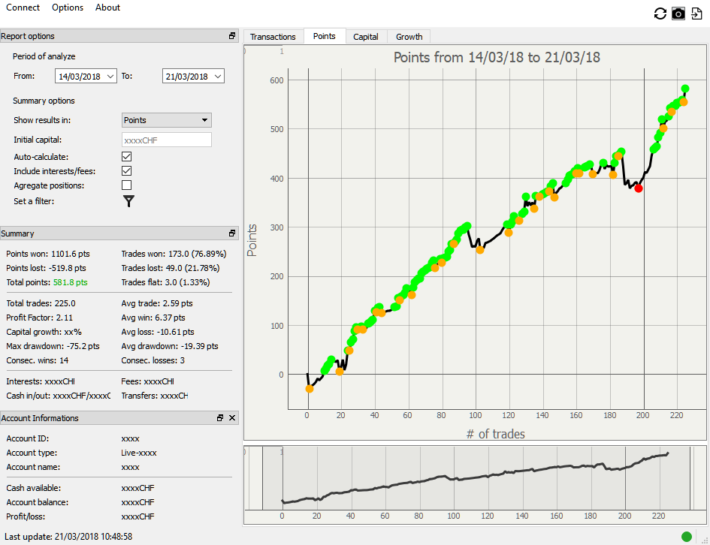Image resolution: width=710 pixels, height=545 pixels.
Task: Open the Connect menu
Action: 23,8
